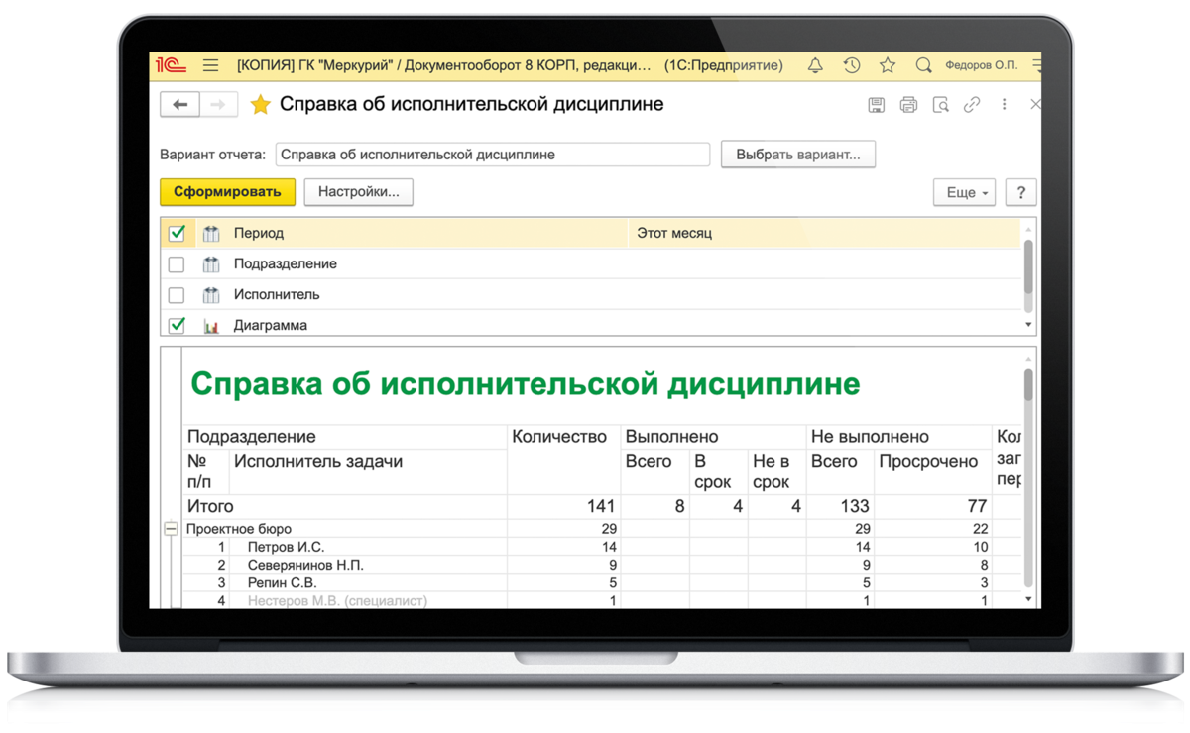Open favorites star in title bar
This screenshot has height=733, width=1190.
pyautogui.click(x=887, y=66)
